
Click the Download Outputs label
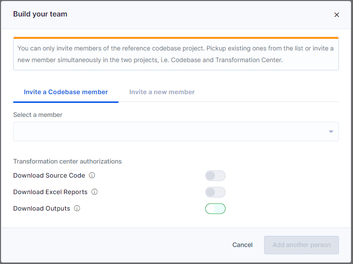click(x=42, y=209)
